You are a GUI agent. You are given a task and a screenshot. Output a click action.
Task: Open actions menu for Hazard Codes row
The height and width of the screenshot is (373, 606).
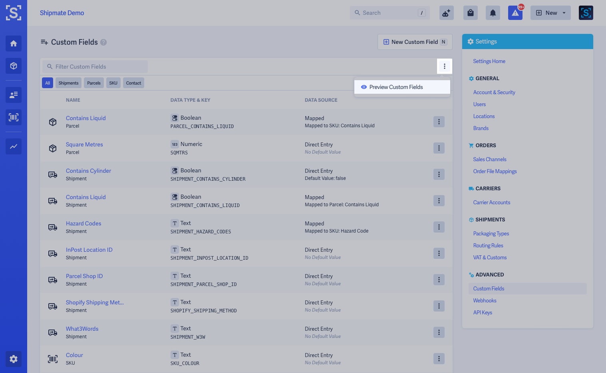coord(439,227)
